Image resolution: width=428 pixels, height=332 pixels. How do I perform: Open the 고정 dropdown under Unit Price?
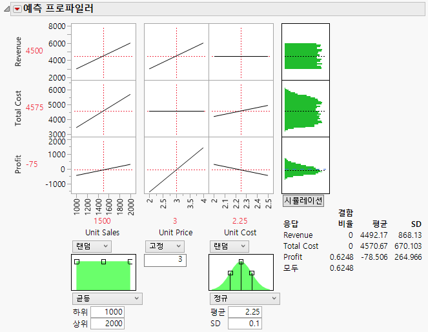tap(165, 246)
